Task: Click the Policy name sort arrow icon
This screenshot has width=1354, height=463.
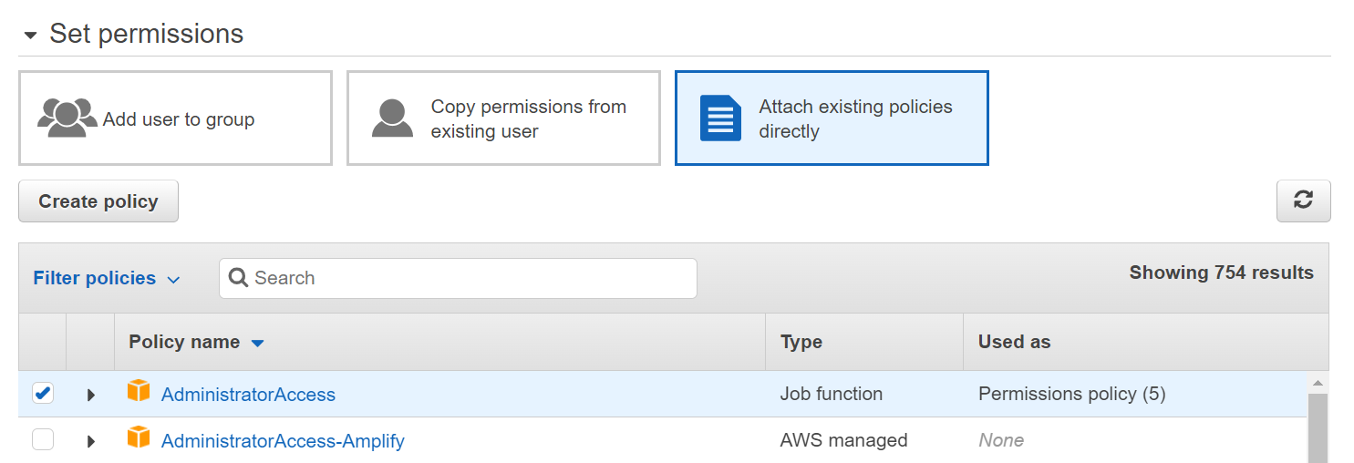Action: [257, 343]
